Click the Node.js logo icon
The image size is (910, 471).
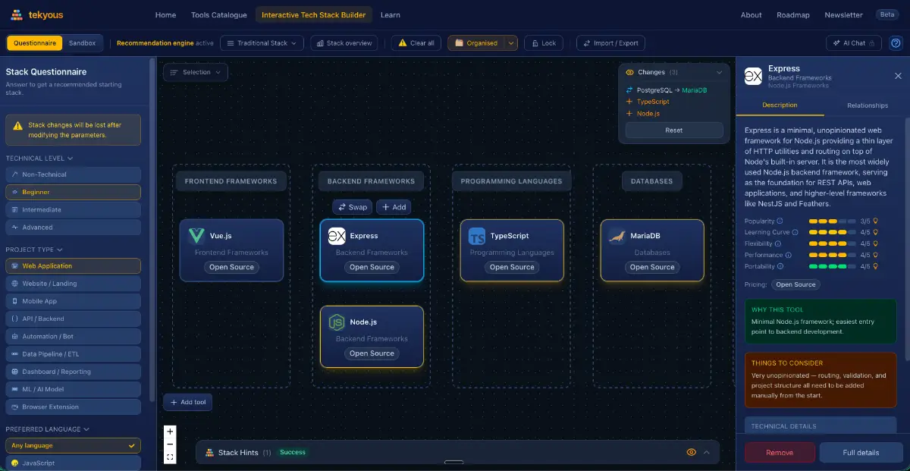pos(337,322)
